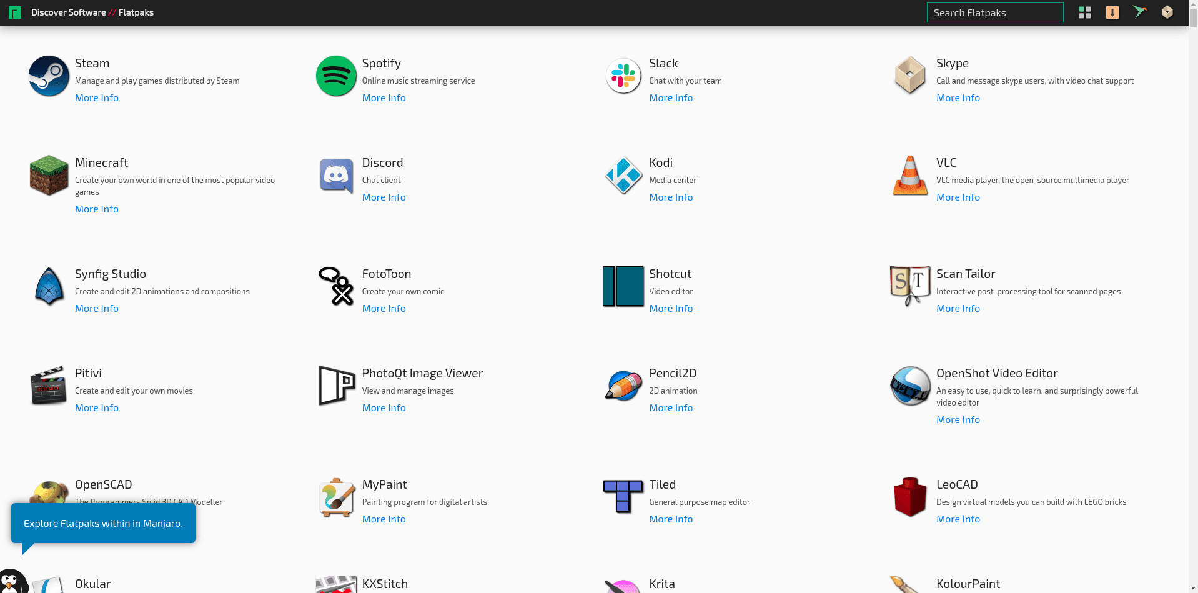Screen dimensions: 1198x593
Task: Click the orange download arrow icon
Action: (x=1112, y=12)
